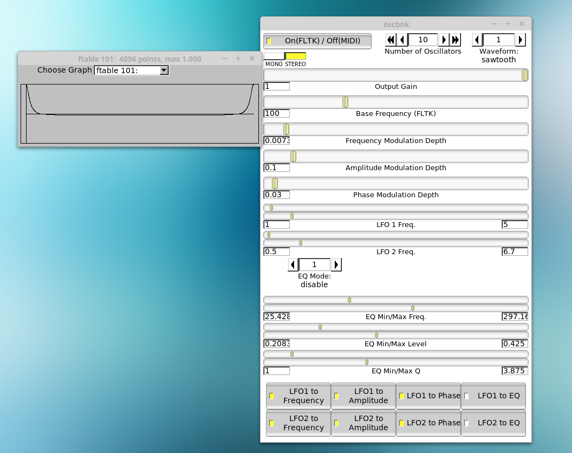This screenshot has height=453, width=572.
Task: Toggle LFO1 to Amplitude routing
Action: [x=363, y=396]
